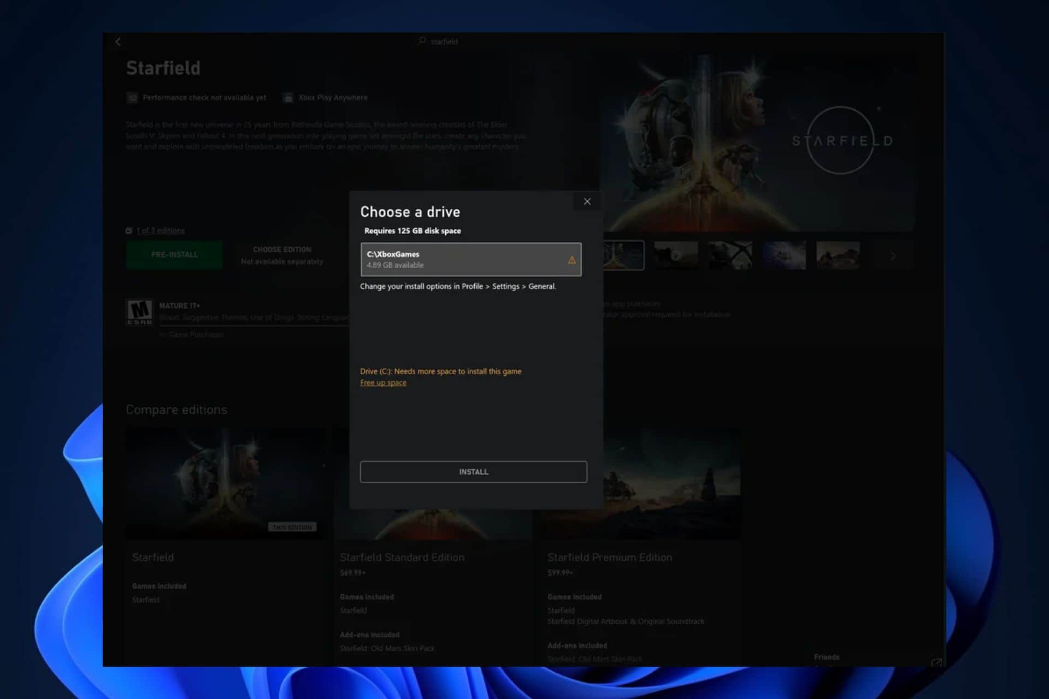Open the Starfield Standard Edition title
1049x699 pixels.
[402, 558]
